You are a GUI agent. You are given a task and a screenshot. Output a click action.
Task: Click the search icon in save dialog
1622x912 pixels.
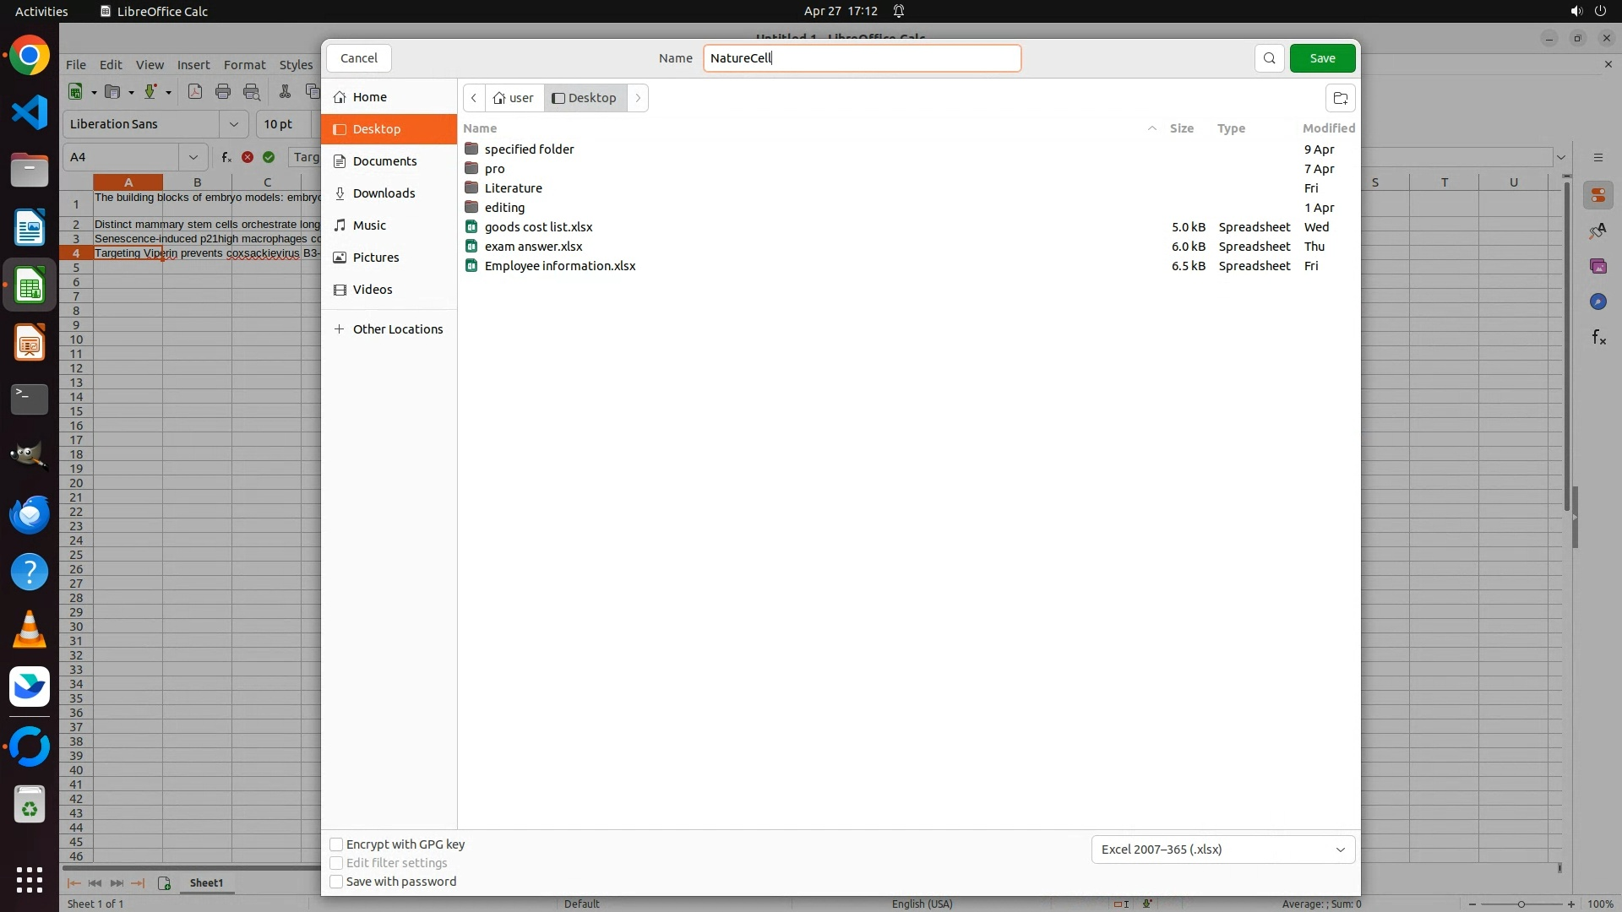1269,58
